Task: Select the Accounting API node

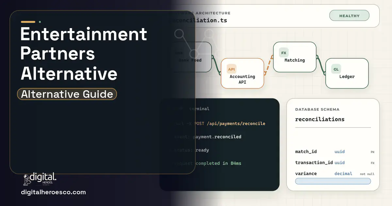Action: click(x=242, y=73)
